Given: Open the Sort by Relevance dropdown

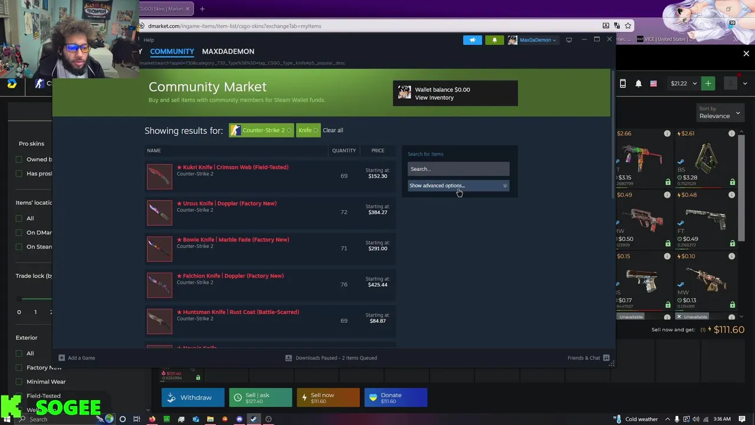Looking at the screenshot, I should point(720,113).
